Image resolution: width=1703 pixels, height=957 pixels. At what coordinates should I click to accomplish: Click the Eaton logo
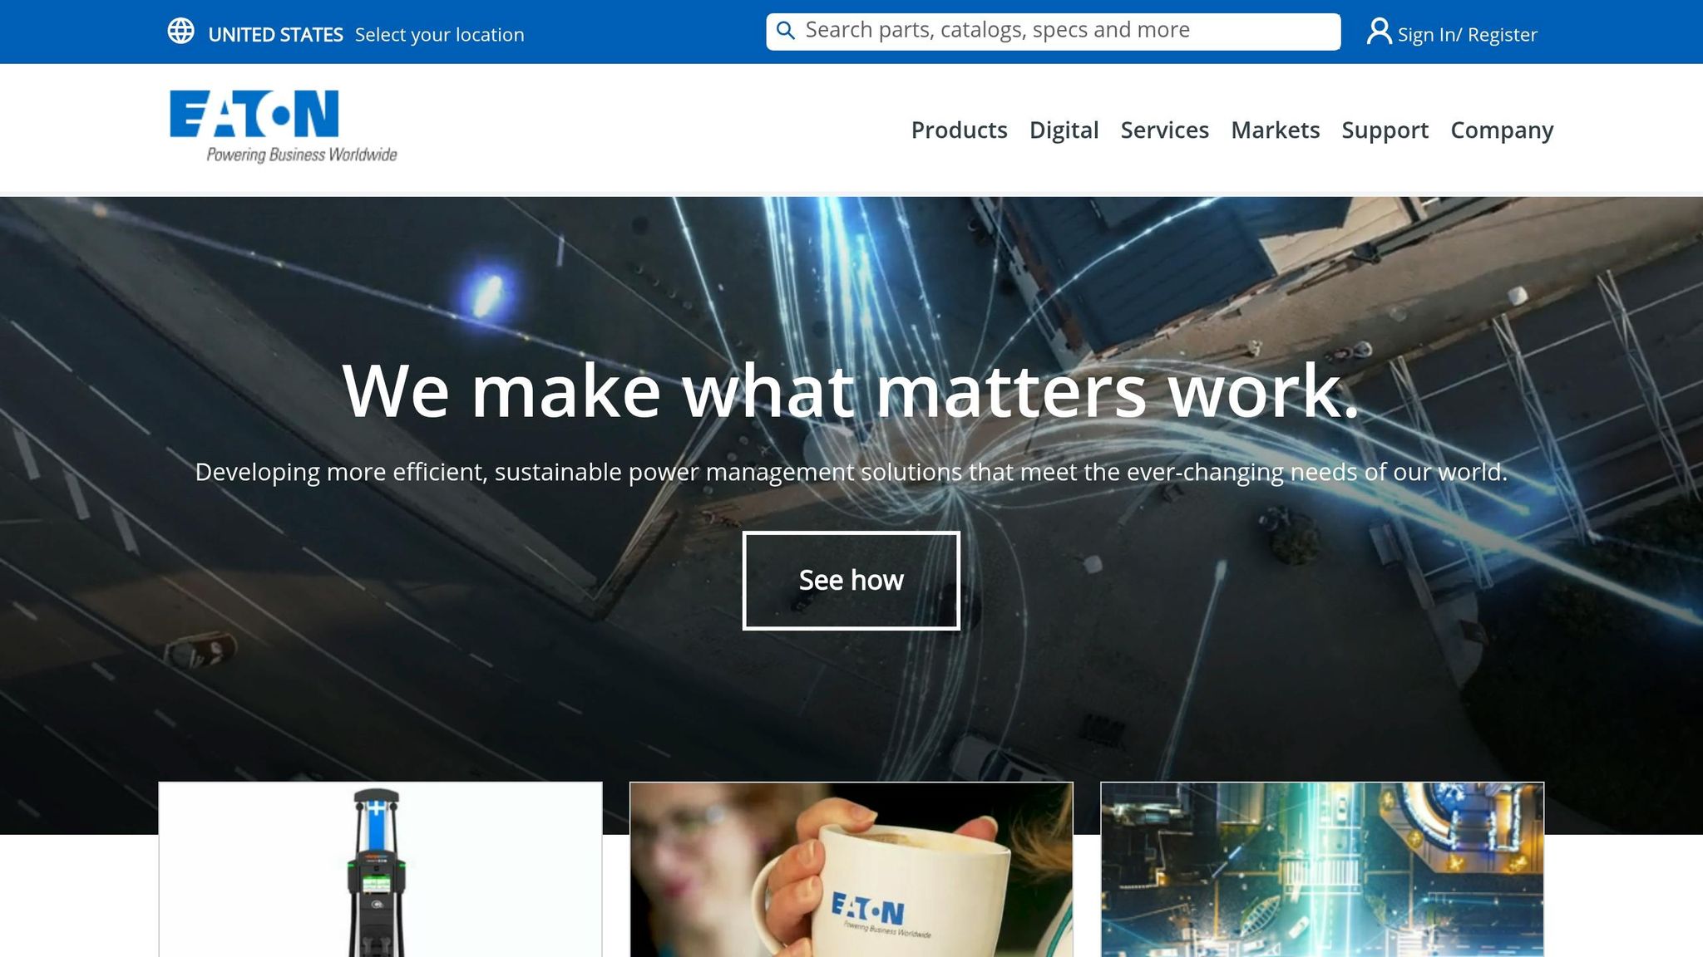254,114
